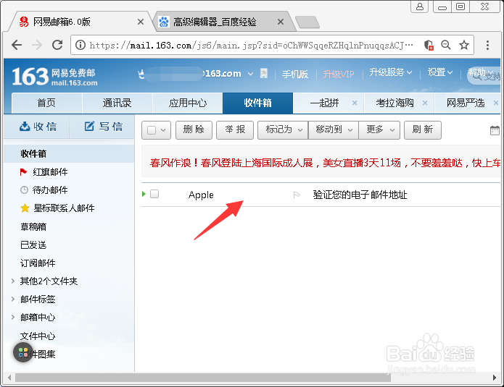Open 文件中心 in sidebar
This screenshot has width=504, height=387.
[x=38, y=336]
